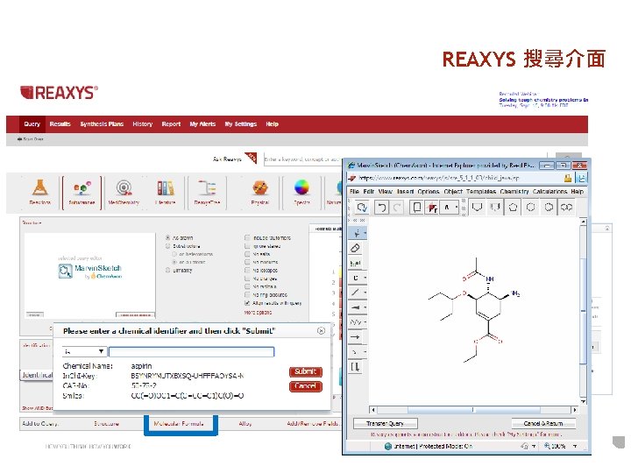Open the Reactions search category
The width and height of the screenshot is (631, 473).
point(39,192)
